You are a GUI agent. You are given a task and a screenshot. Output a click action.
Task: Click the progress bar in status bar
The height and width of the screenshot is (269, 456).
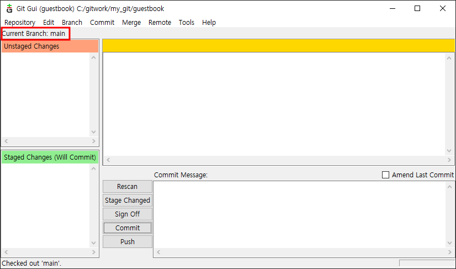(x=427, y=263)
